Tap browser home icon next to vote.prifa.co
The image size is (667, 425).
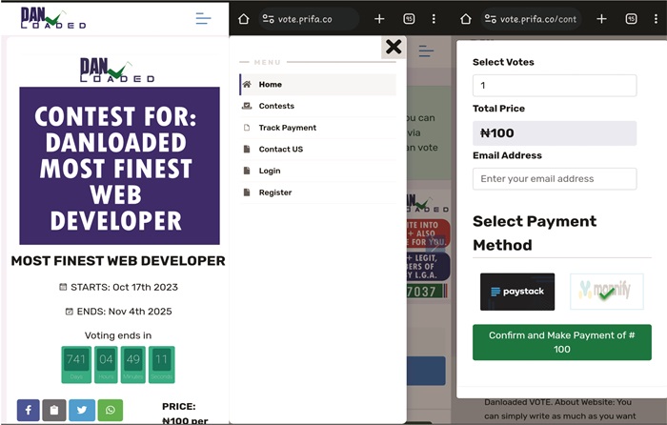coord(243,19)
